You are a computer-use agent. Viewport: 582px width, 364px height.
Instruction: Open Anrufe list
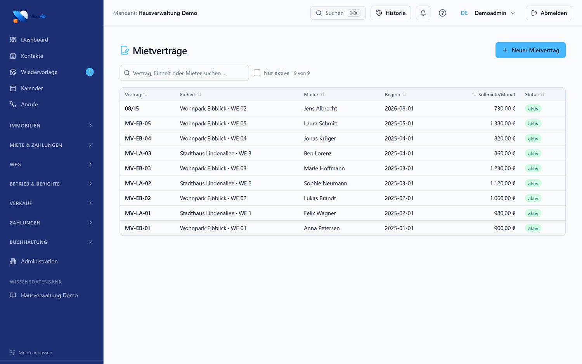(x=52, y=104)
